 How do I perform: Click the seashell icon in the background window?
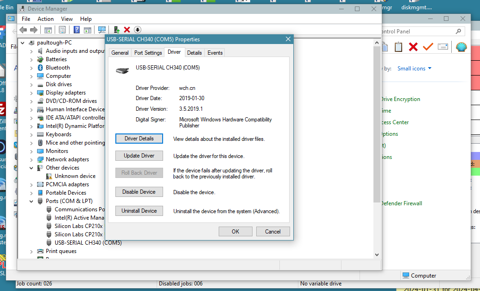coord(461,47)
